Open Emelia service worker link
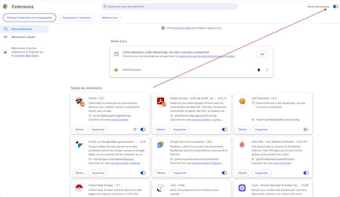The image size is (340, 197). [119, 120]
